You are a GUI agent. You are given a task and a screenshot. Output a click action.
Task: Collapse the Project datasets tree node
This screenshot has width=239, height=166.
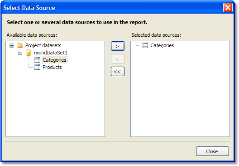(x=11, y=45)
